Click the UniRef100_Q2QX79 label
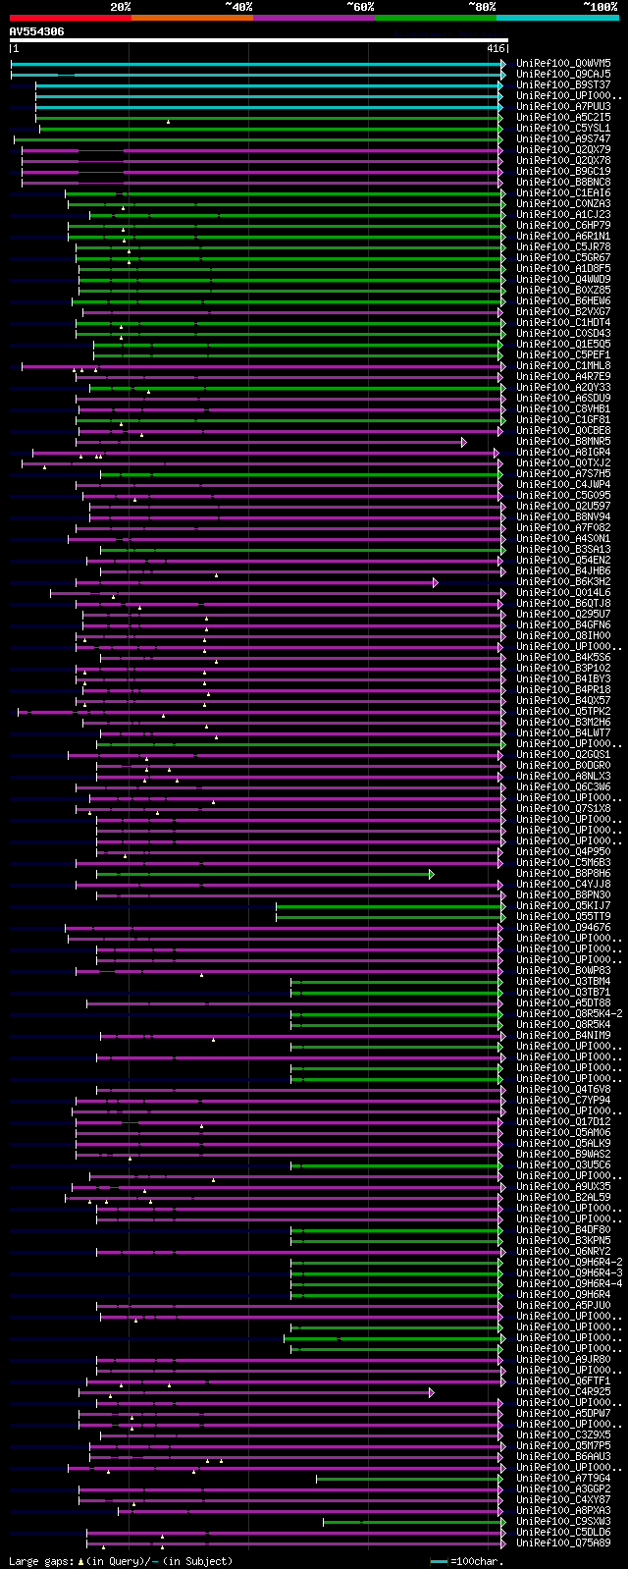This screenshot has height=1569, width=628. [x=563, y=149]
